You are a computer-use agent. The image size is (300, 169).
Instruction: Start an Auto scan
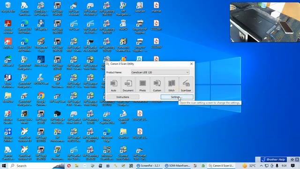click(x=113, y=84)
